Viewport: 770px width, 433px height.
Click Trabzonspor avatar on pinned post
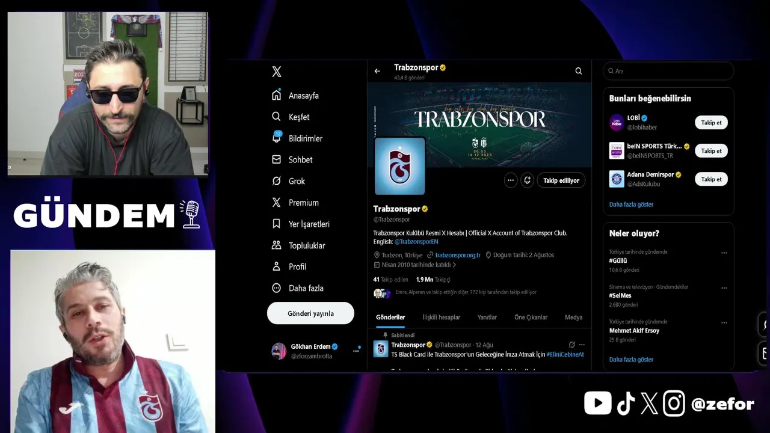[381, 349]
